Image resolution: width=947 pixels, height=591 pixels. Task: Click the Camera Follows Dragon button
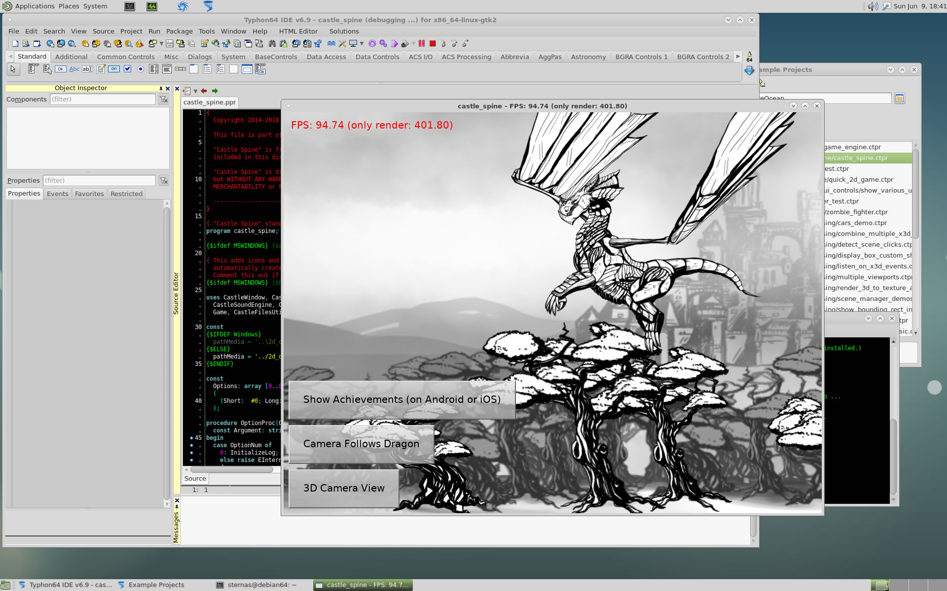pos(361,444)
